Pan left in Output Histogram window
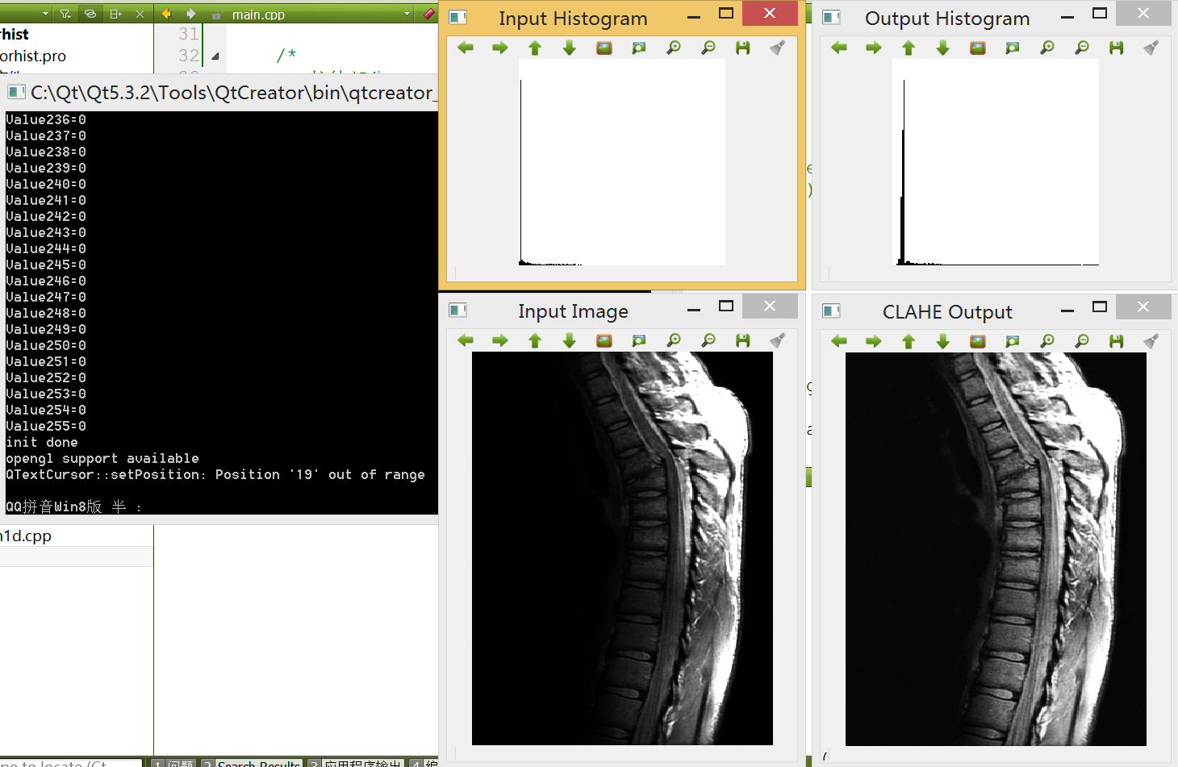 pyautogui.click(x=839, y=48)
